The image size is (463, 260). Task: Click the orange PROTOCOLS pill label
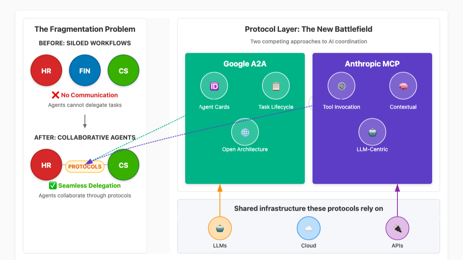tap(85, 167)
